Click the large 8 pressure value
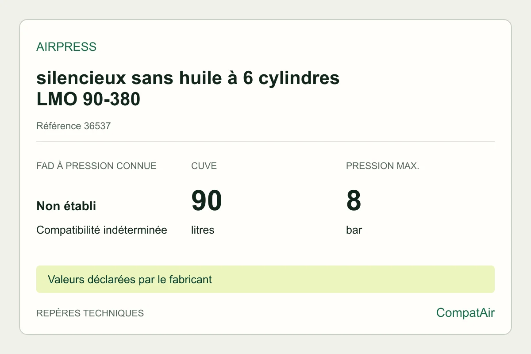531x354 pixels. click(x=354, y=200)
